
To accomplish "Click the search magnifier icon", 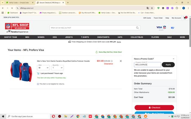I will [137, 28].
